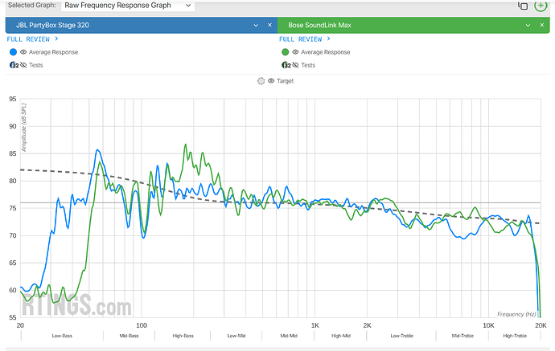Image resolution: width=555 pixels, height=351 pixels.
Task: Click the dashed Target curve swatch
Action: click(x=261, y=81)
